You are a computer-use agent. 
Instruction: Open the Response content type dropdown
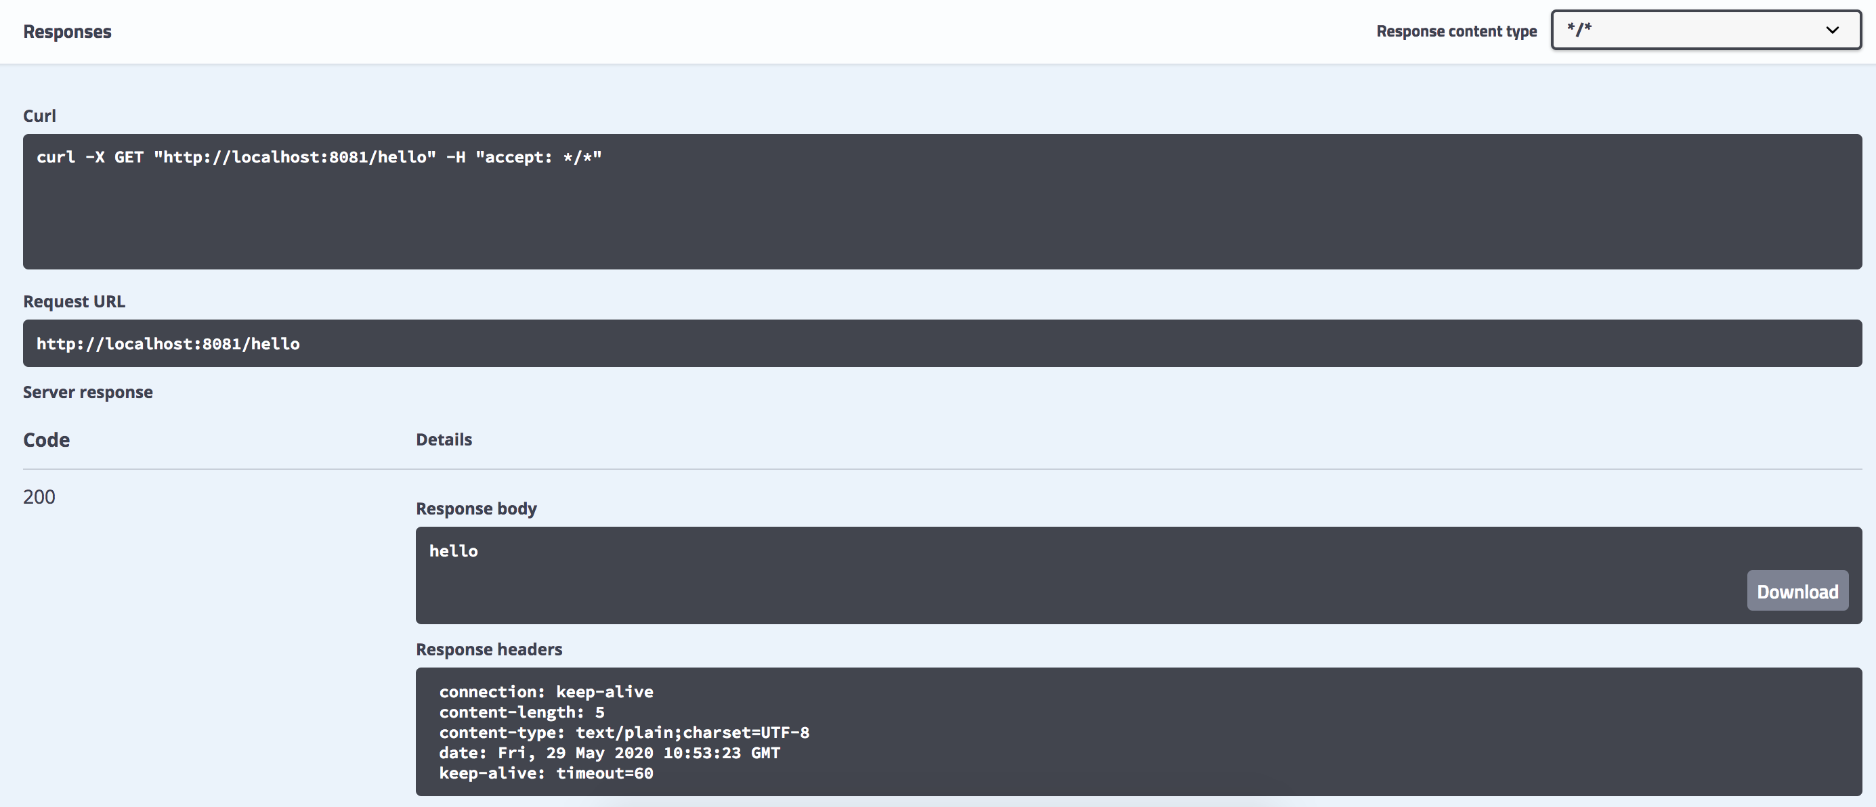(x=1704, y=30)
